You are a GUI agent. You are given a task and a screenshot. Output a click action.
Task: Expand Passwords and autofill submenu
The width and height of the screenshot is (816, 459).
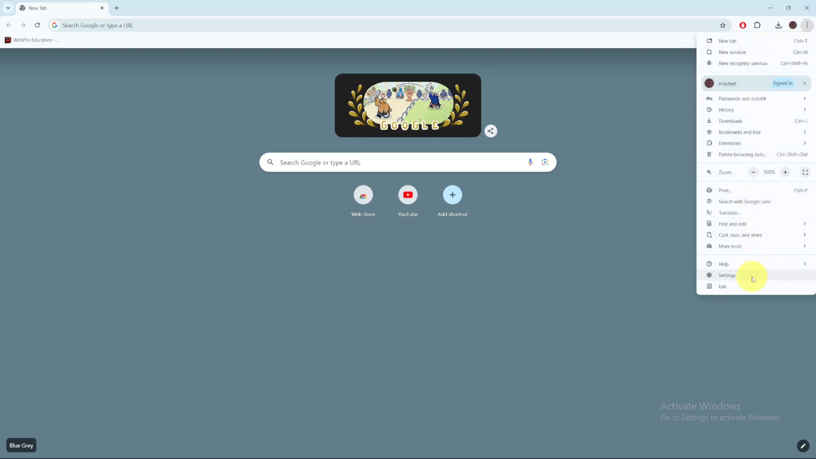[x=756, y=98]
